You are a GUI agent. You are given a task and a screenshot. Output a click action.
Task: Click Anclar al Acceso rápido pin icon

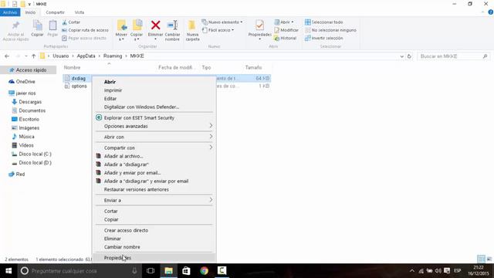point(15,25)
